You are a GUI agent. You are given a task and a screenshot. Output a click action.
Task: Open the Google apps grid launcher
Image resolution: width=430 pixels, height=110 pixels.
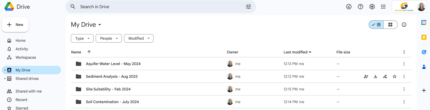(x=383, y=7)
